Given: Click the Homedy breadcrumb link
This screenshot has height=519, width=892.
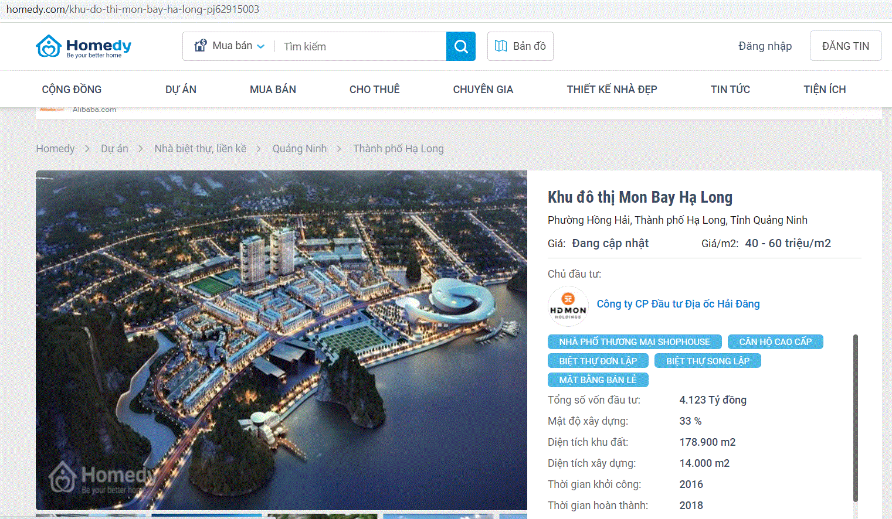Looking at the screenshot, I should [x=55, y=149].
